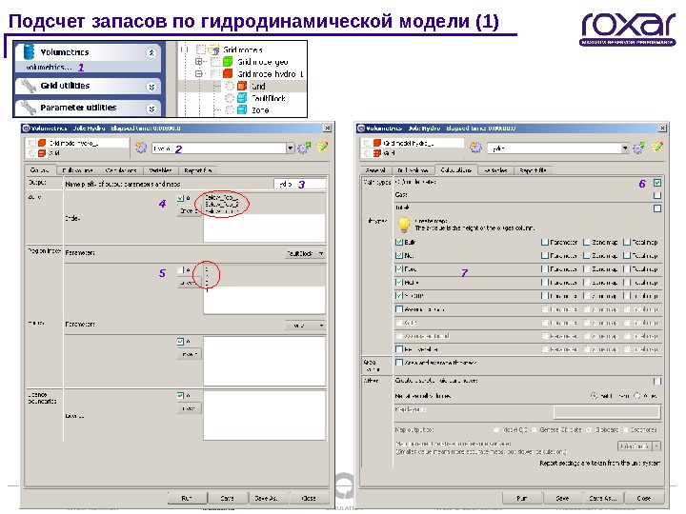Image resolution: width=686 pixels, height=514 pixels.
Task: Expand the Parameter utilities panel chevron
Action: tap(151, 109)
